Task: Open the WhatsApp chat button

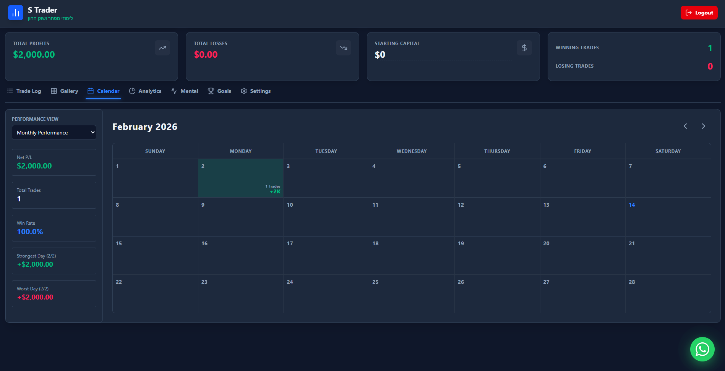Action: coord(702,349)
